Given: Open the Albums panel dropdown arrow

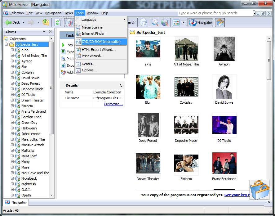Looking at the screenshot, I should [44, 32].
